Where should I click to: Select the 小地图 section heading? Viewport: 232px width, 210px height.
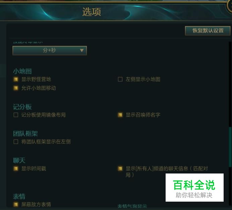pyautogui.click(x=22, y=71)
